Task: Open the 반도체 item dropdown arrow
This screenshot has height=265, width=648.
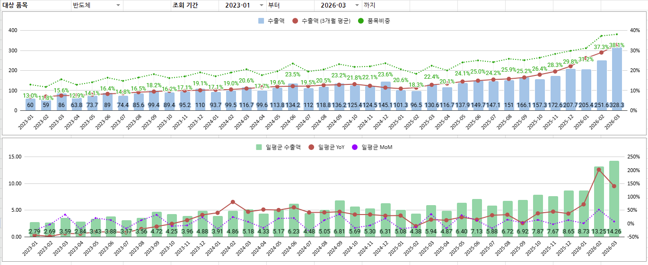Action: coord(118,5)
